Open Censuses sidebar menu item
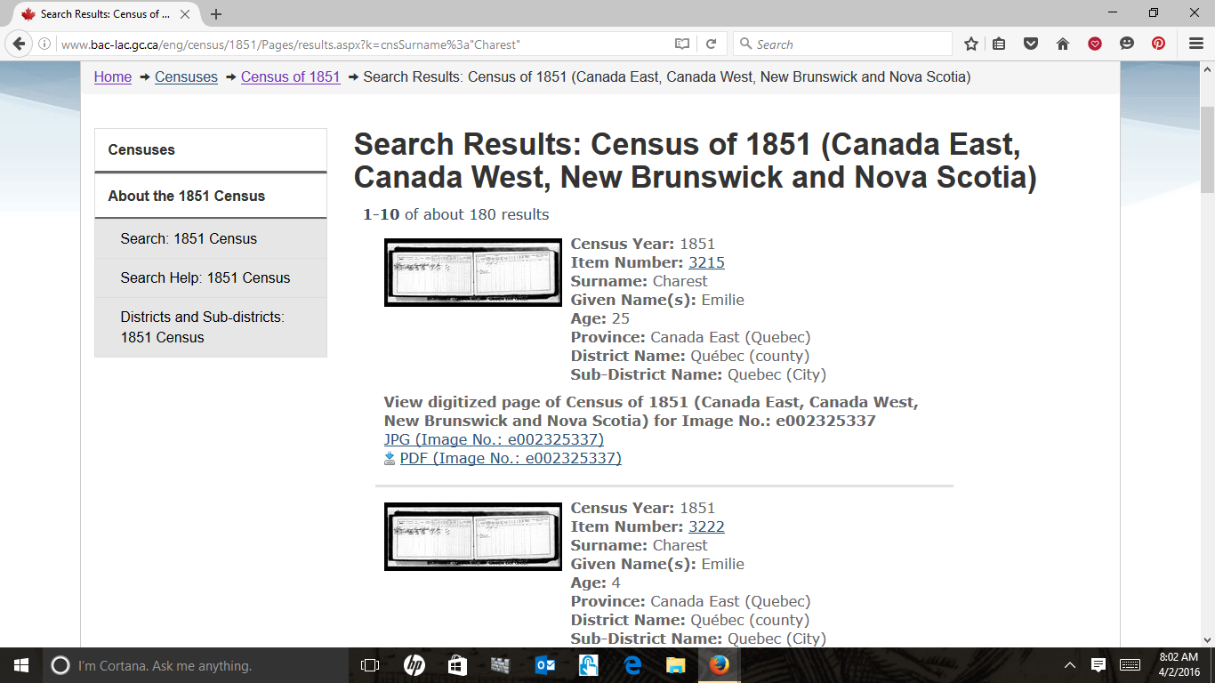The image size is (1215, 683). pyautogui.click(x=211, y=149)
